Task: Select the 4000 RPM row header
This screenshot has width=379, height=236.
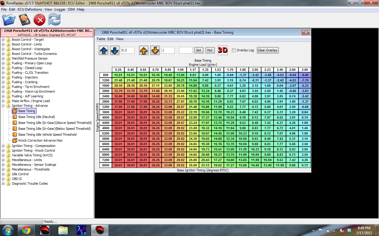Action: tap(106, 117)
